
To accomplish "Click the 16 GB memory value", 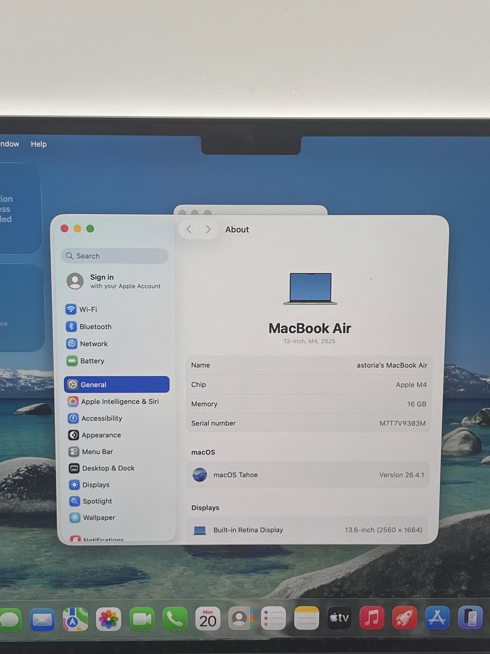I will pos(416,404).
